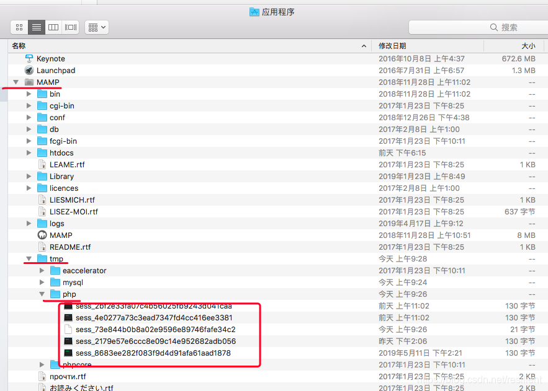Switch Finder to icon view
The image size is (548, 391).
pos(19,27)
